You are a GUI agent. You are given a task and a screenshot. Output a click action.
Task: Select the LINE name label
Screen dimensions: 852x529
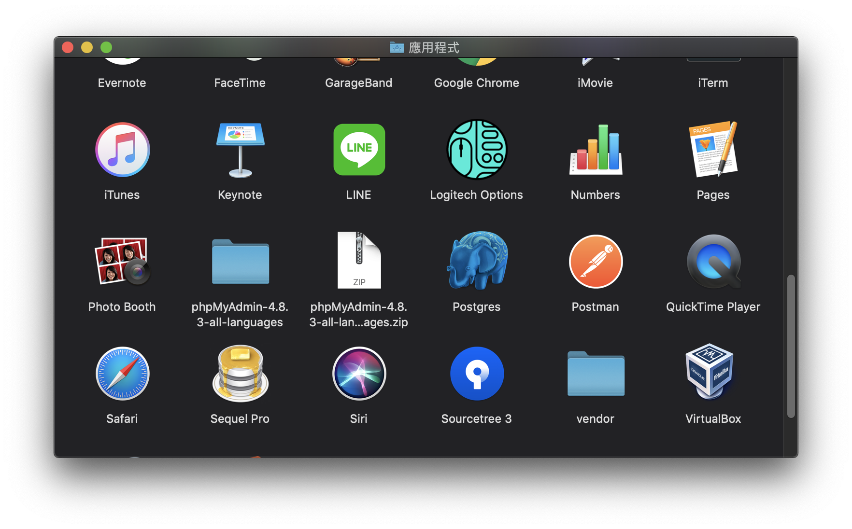tap(359, 195)
